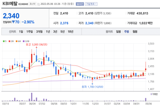Click the 봉차트 label
This screenshot has height=106, width=160.
(x=109, y=32)
